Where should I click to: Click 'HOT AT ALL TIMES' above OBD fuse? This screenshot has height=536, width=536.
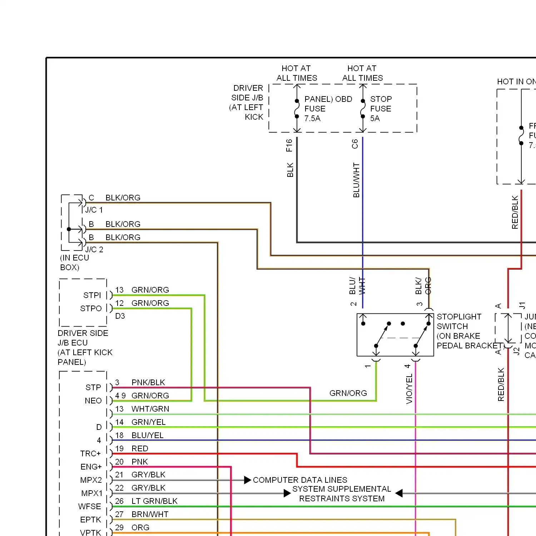point(297,73)
